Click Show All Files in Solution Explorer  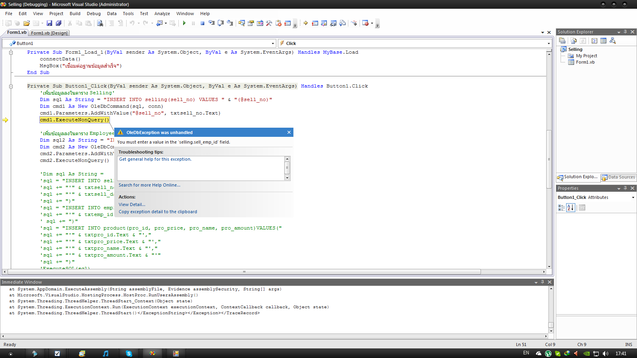click(x=574, y=41)
